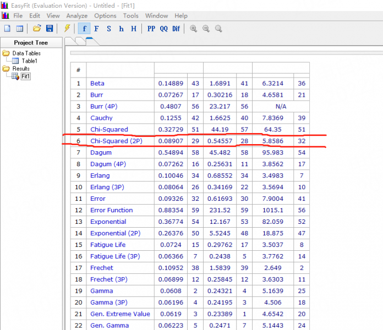Open the Dif probability difference graph
Viewport: 383px width, 330px height.
click(176, 29)
